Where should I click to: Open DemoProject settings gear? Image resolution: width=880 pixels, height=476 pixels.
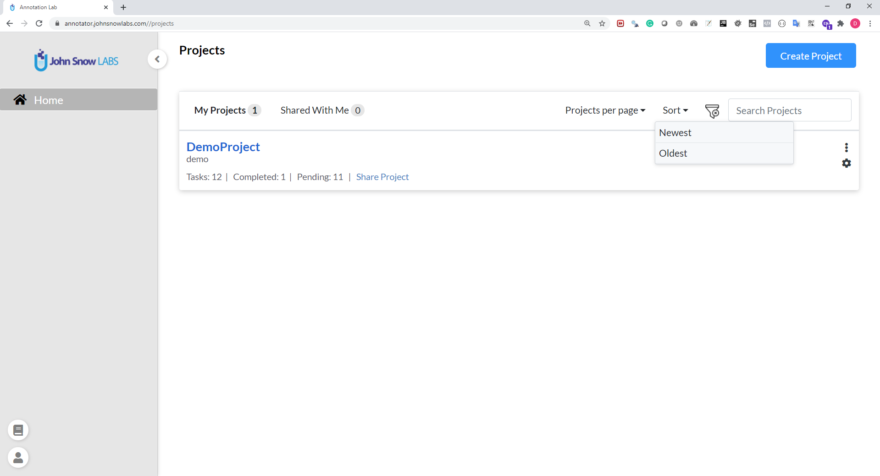click(x=847, y=163)
